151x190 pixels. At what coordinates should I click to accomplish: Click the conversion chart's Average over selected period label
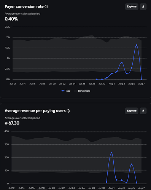click(22, 14)
